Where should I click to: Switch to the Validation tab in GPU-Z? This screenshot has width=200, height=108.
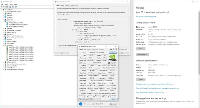[x=101, y=50]
